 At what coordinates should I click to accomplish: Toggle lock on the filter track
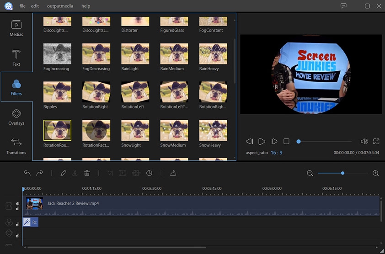click(x=17, y=224)
